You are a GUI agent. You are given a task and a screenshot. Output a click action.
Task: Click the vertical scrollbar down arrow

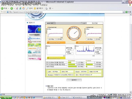131,92
